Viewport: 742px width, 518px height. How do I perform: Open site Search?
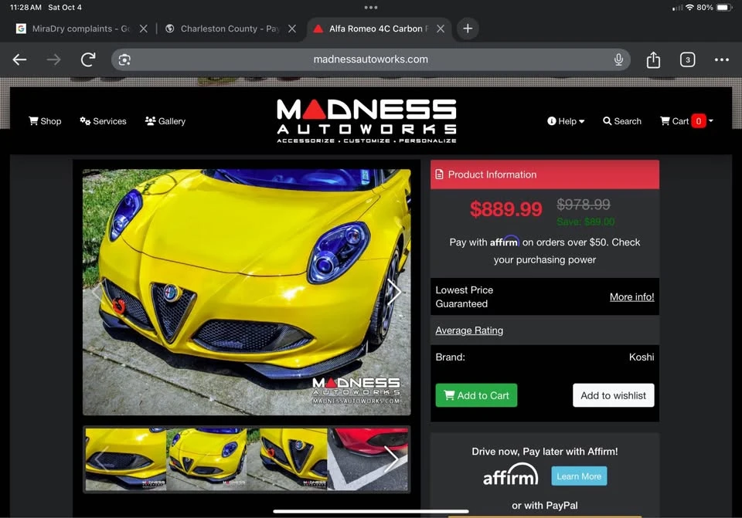(622, 121)
